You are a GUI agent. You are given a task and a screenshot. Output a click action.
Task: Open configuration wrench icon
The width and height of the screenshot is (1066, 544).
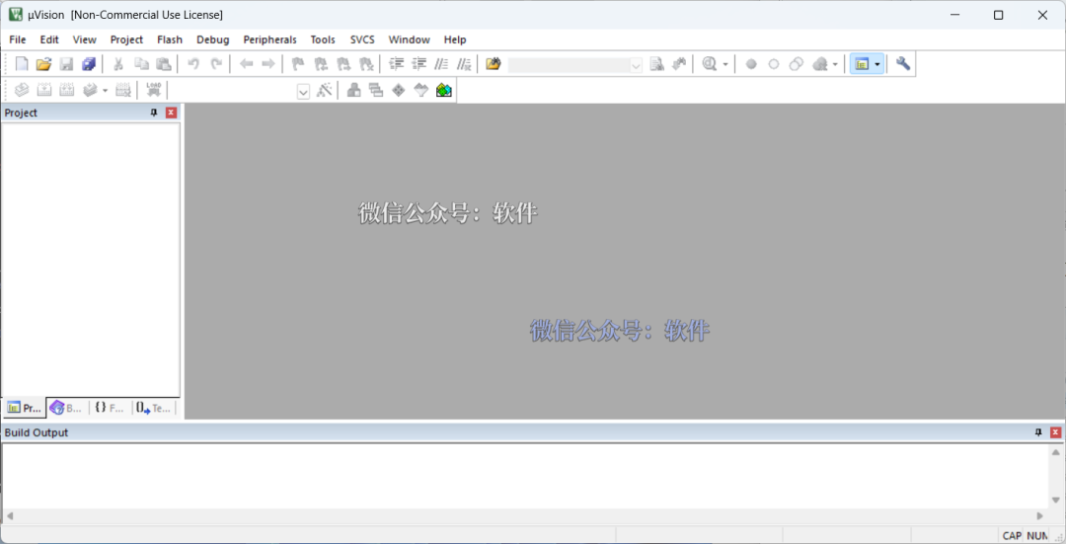(903, 64)
